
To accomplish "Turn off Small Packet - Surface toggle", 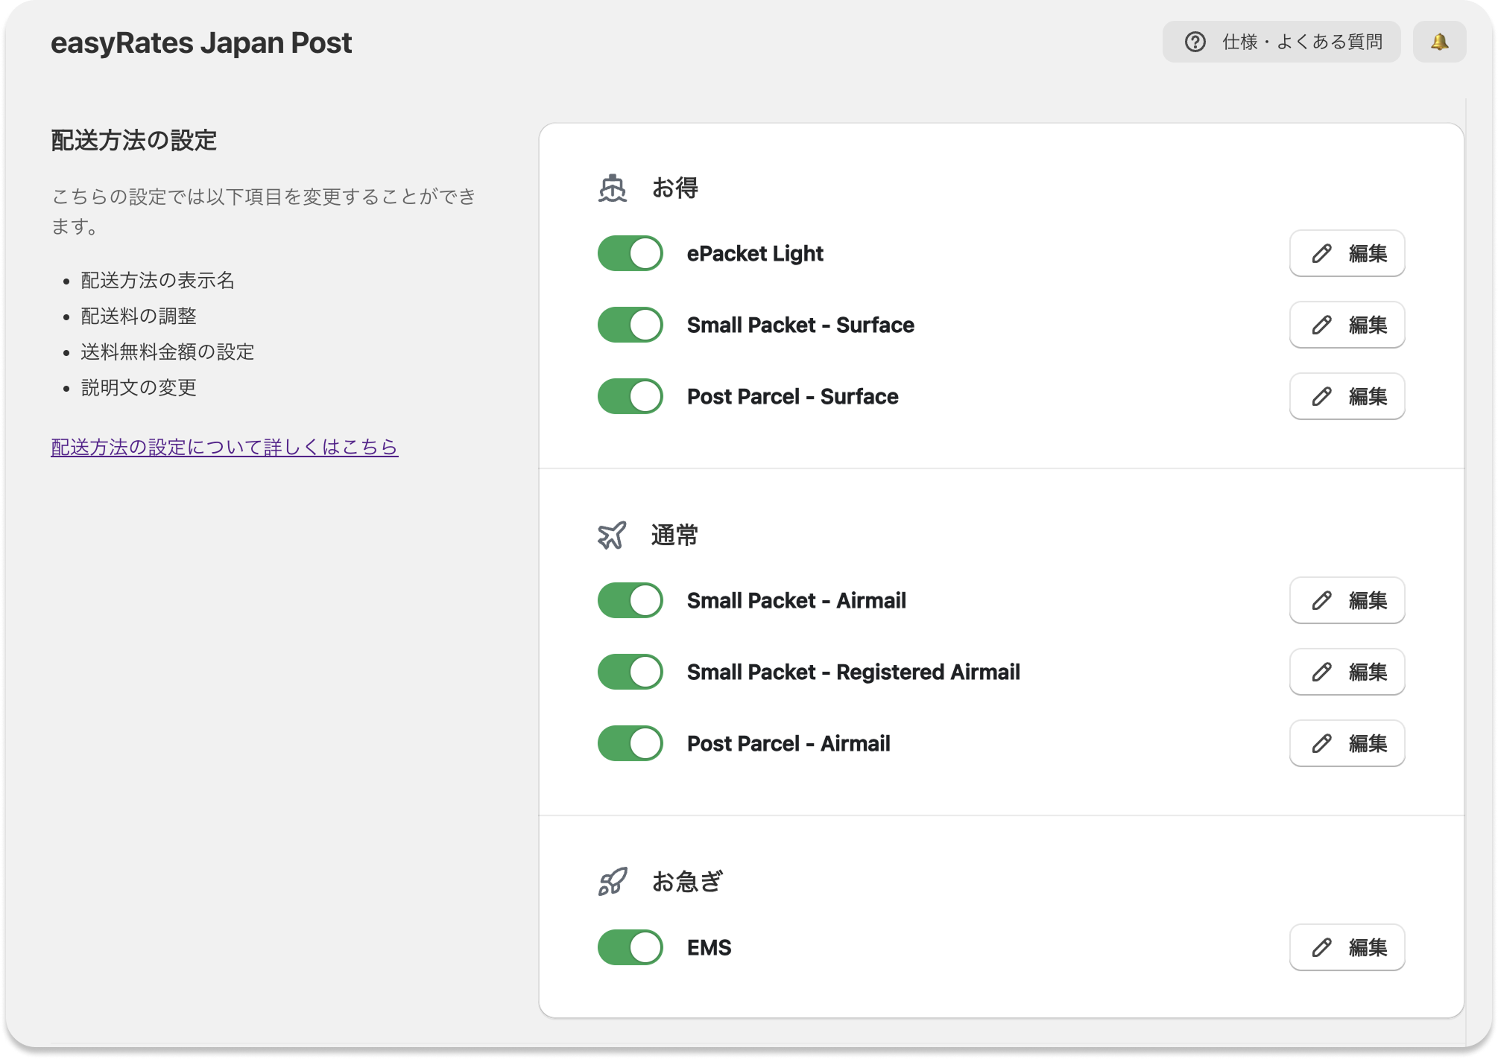I will (631, 325).
